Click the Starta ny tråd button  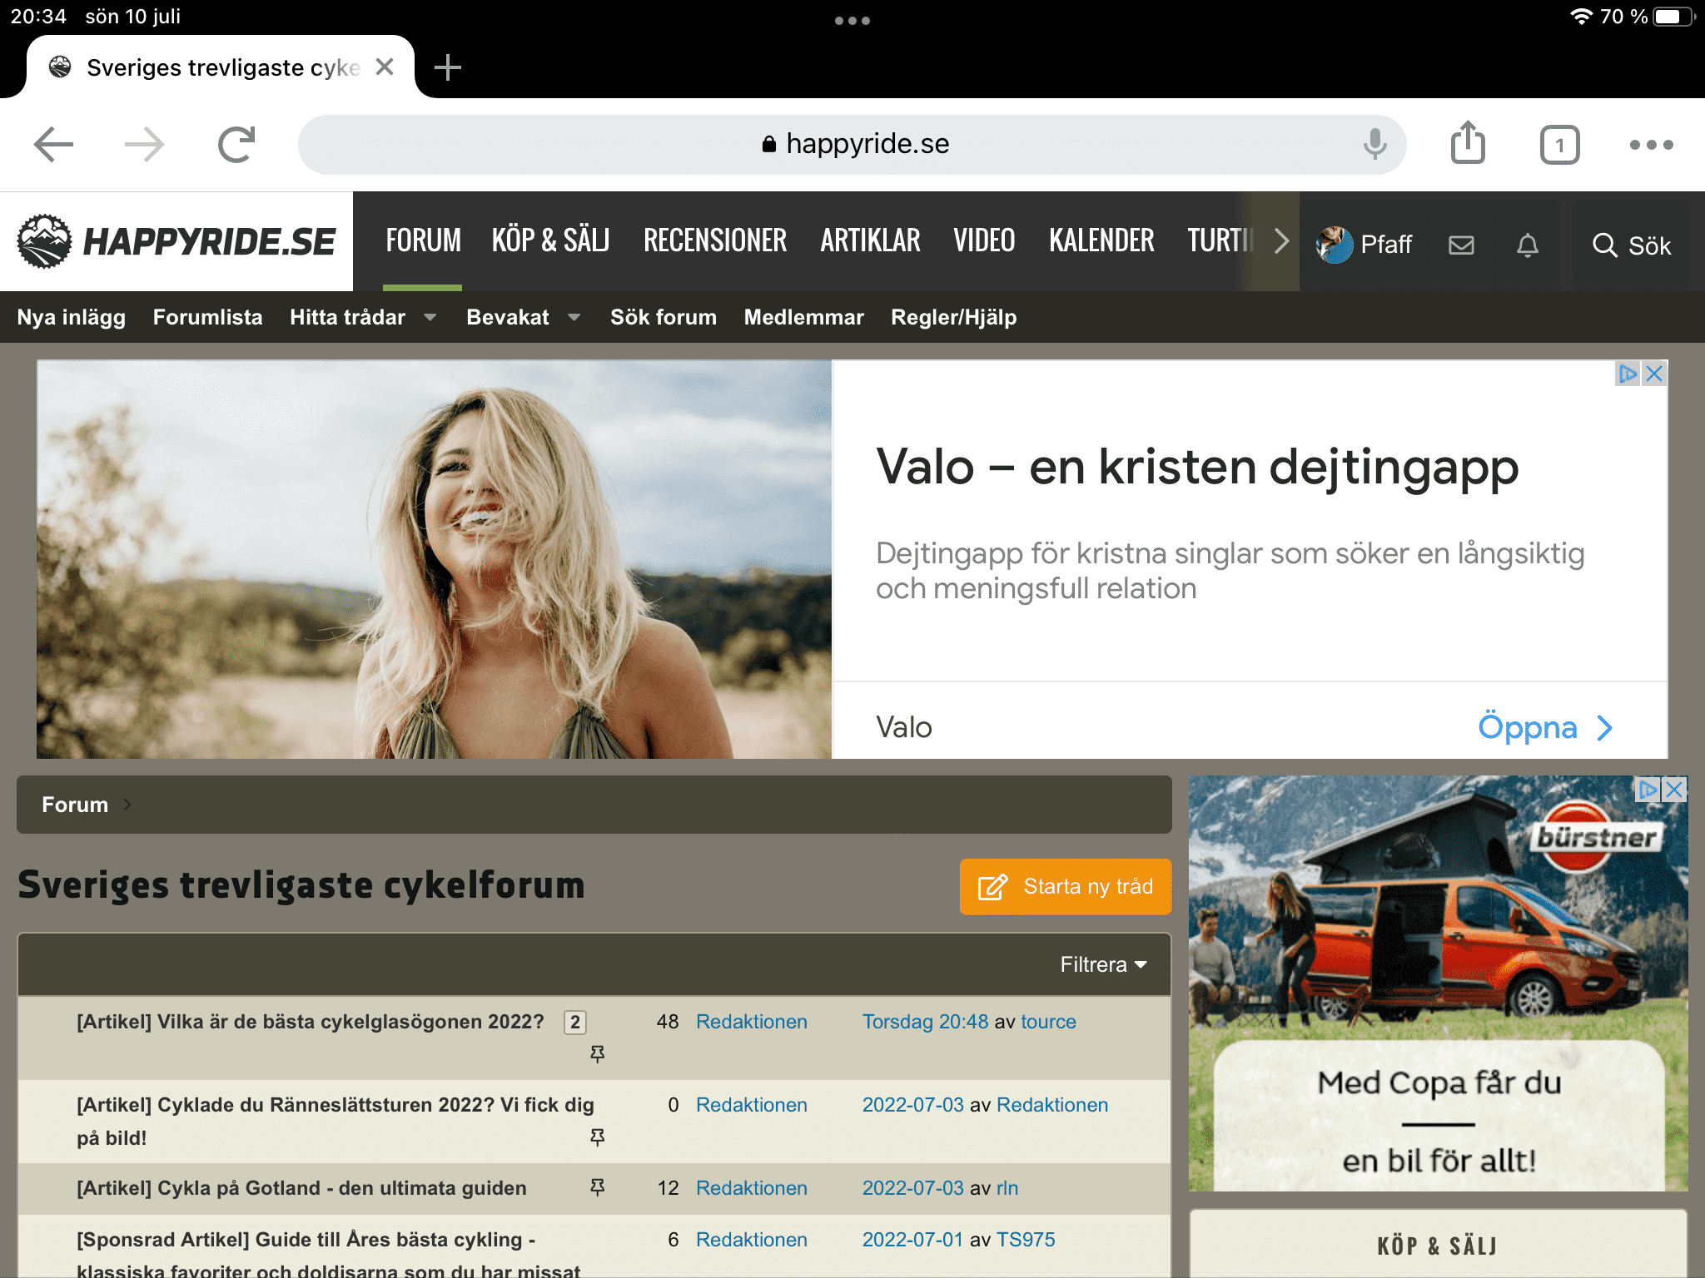click(1065, 887)
